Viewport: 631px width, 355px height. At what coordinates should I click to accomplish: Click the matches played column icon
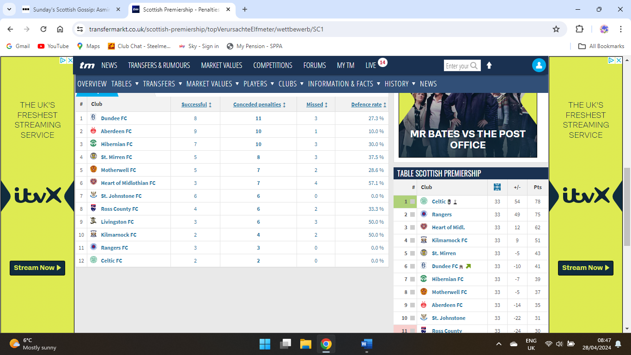pyautogui.click(x=497, y=187)
